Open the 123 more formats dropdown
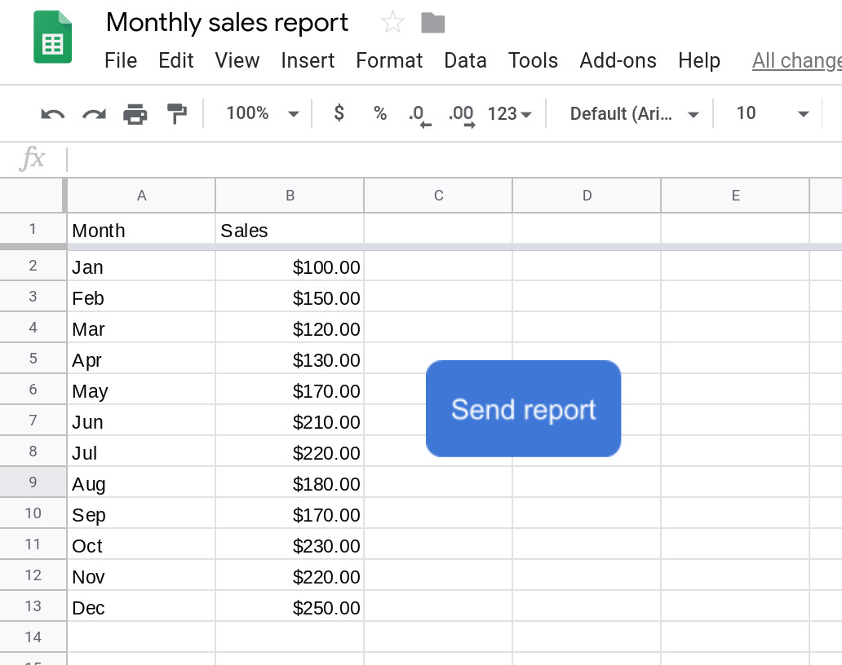Screen dimensions: 842x665 (509, 114)
